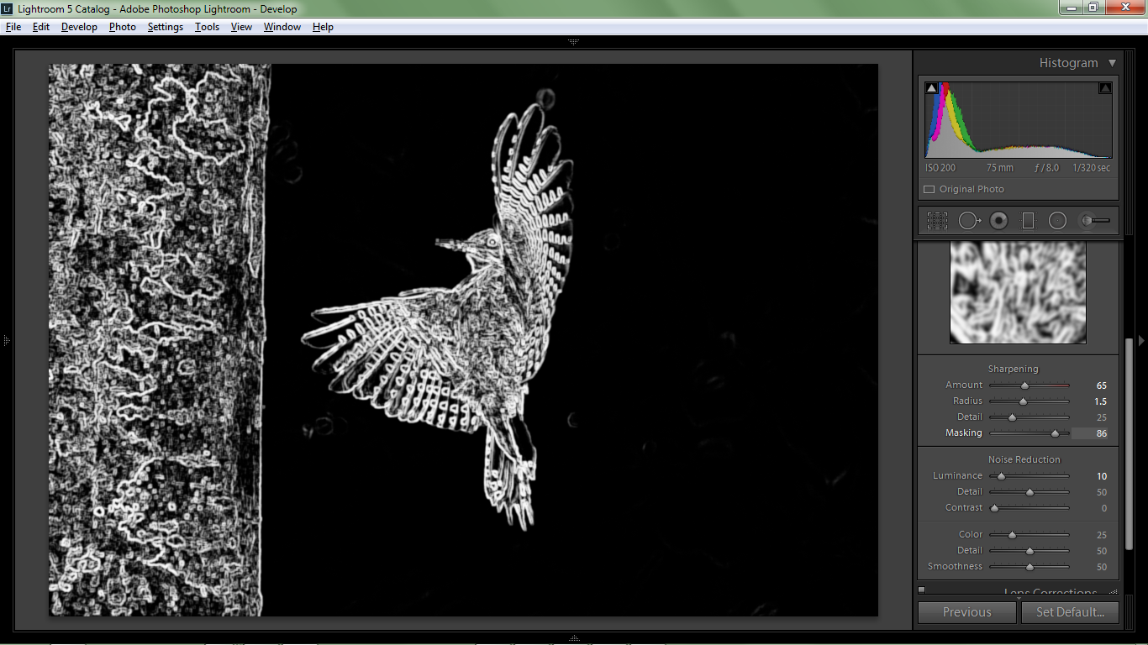Toggle the Lens Corrections panel switch
This screenshot has height=645, width=1148.
[x=922, y=590]
